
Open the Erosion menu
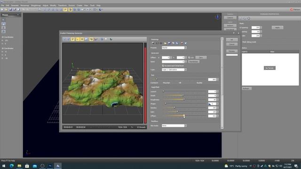click(71, 6)
